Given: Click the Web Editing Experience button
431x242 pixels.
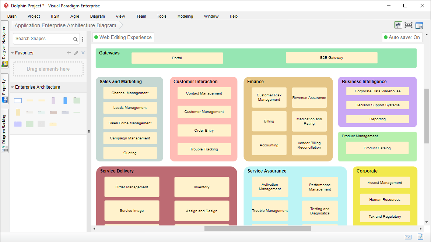Looking at the screenshot, I should (123, 37).
